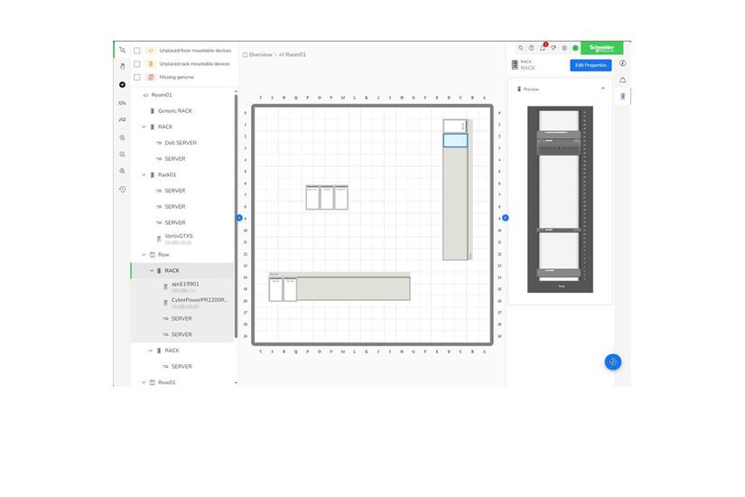The image size is (745, 497).
Task: Collapse the Preview panel chevron
Action: coord(603,89)
